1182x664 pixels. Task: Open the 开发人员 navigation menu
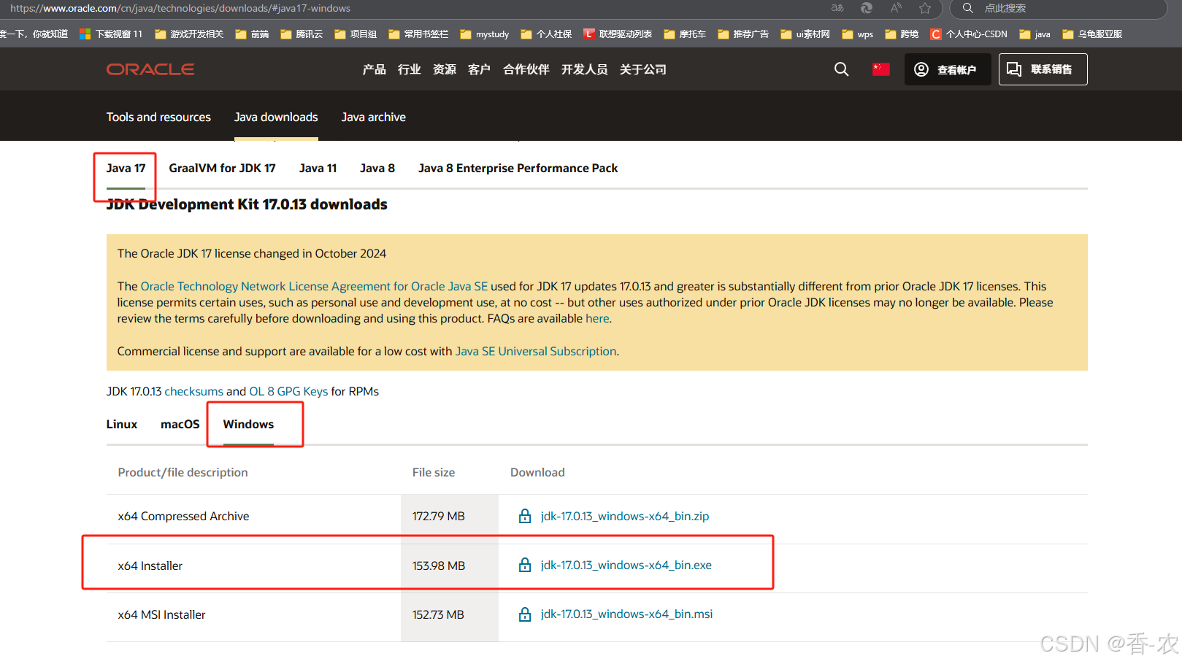(584, 69)
